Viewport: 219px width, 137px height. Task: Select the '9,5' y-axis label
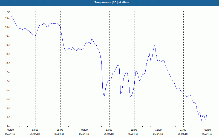(8, 36)
